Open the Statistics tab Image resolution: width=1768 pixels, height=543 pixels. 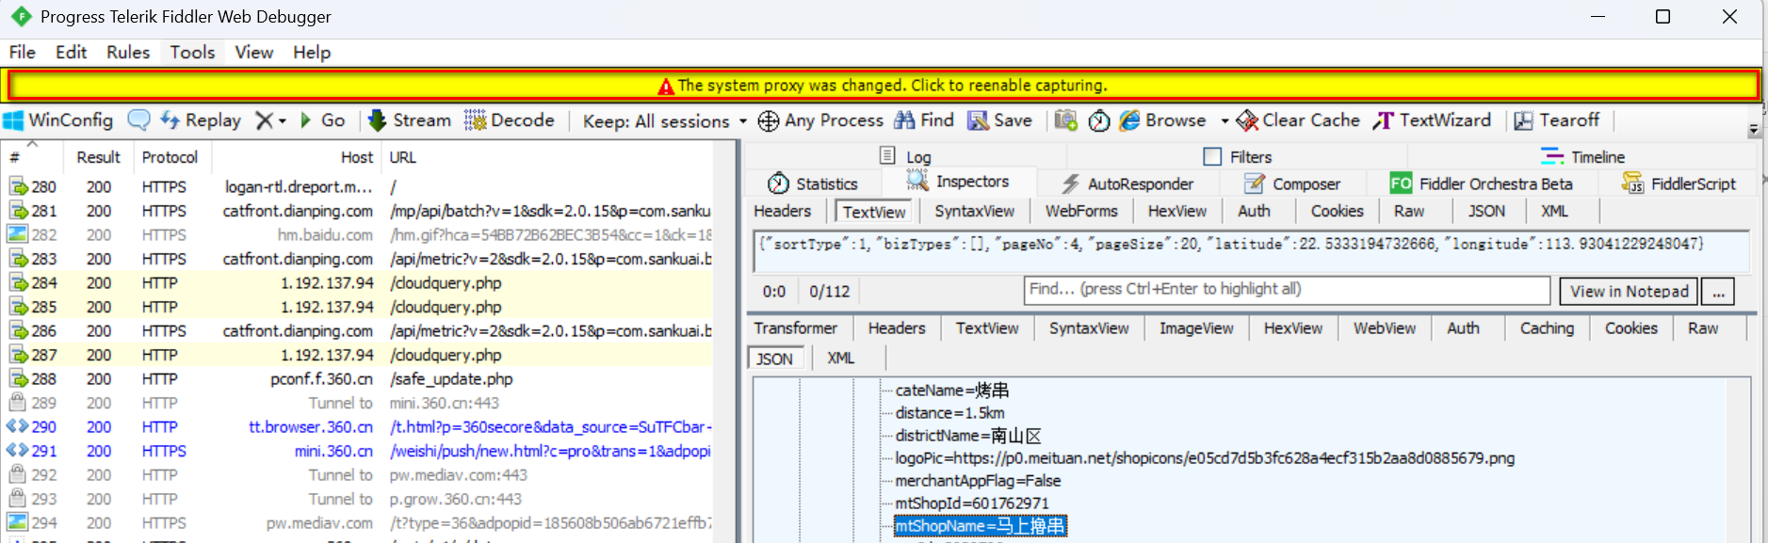click(813, 184)
